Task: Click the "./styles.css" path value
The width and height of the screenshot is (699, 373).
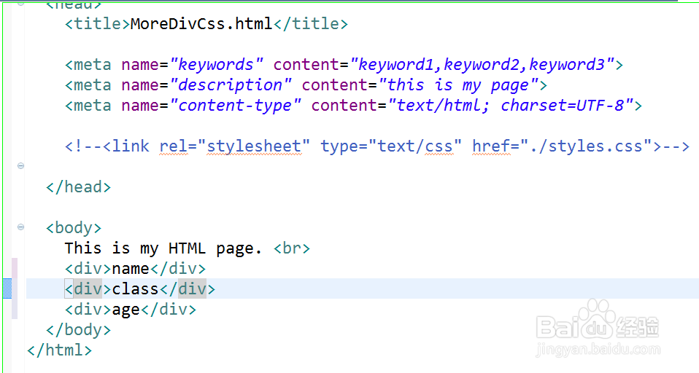Action: pos(587,146)
